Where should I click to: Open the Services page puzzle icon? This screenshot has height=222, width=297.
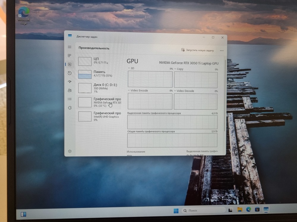70,108
